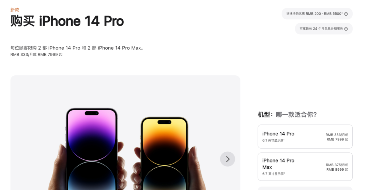Click the 6.7 英寸显示屏 label

point(273,174)
